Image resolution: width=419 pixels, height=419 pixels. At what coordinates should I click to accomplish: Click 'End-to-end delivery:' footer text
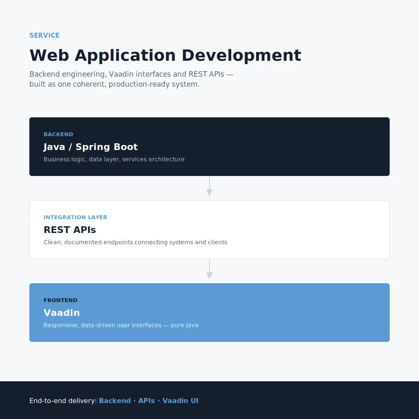pos(63,401)
